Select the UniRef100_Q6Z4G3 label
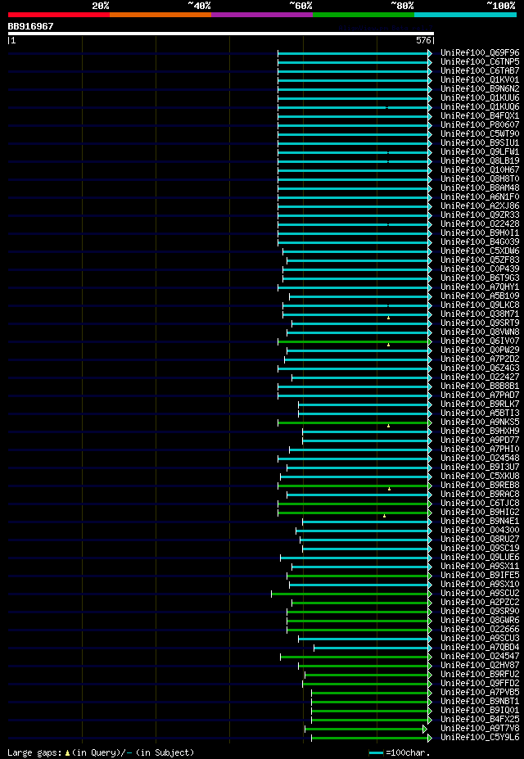This screenshot has height=759, width=524. pos(480,368)
